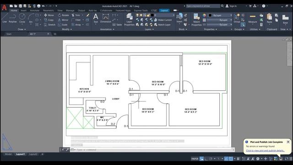Activate the Stretch command

(50, 24)
